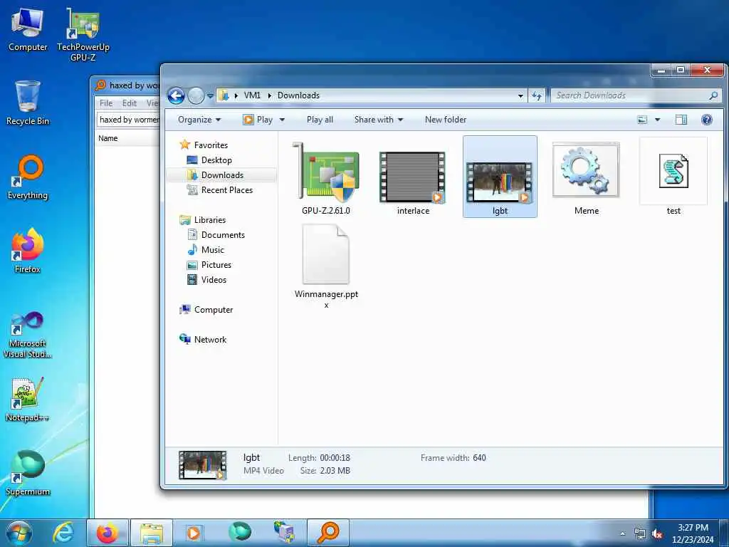This screenshot has width=729, height=547.
Task: Go back with Explorer back arrow
Action: [176, 96]
